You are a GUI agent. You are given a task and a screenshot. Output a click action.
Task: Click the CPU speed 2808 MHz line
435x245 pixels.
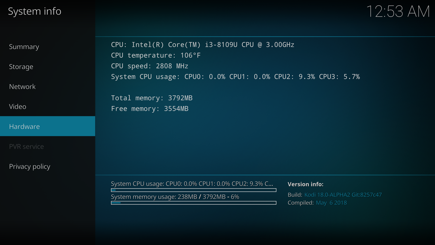pyautogui.click(x=150, y=66)
